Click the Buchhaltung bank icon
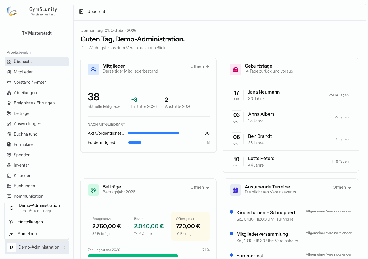368x259 pixels. (9, 134)
